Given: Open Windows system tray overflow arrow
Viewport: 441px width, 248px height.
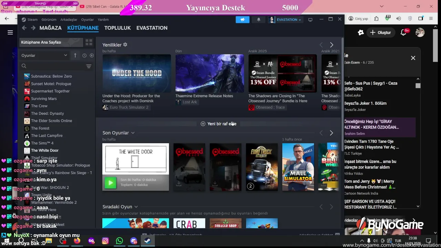Looking at the screenshot, I should coord(362,241).
